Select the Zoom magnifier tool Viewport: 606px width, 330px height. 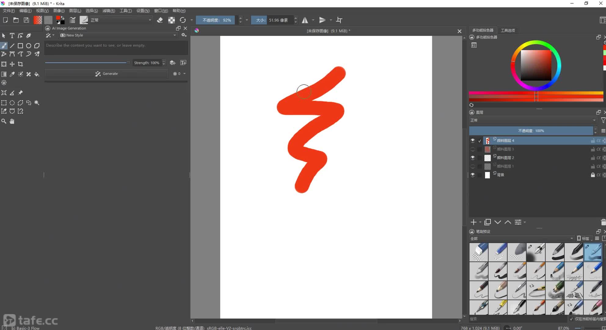click(4, 121)
